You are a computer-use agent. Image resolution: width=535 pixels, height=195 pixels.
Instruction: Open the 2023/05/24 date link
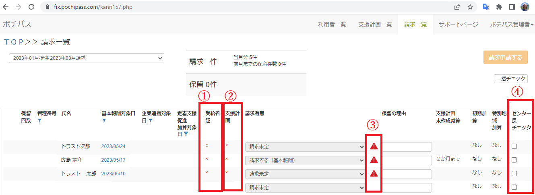(x=114, y=146)
